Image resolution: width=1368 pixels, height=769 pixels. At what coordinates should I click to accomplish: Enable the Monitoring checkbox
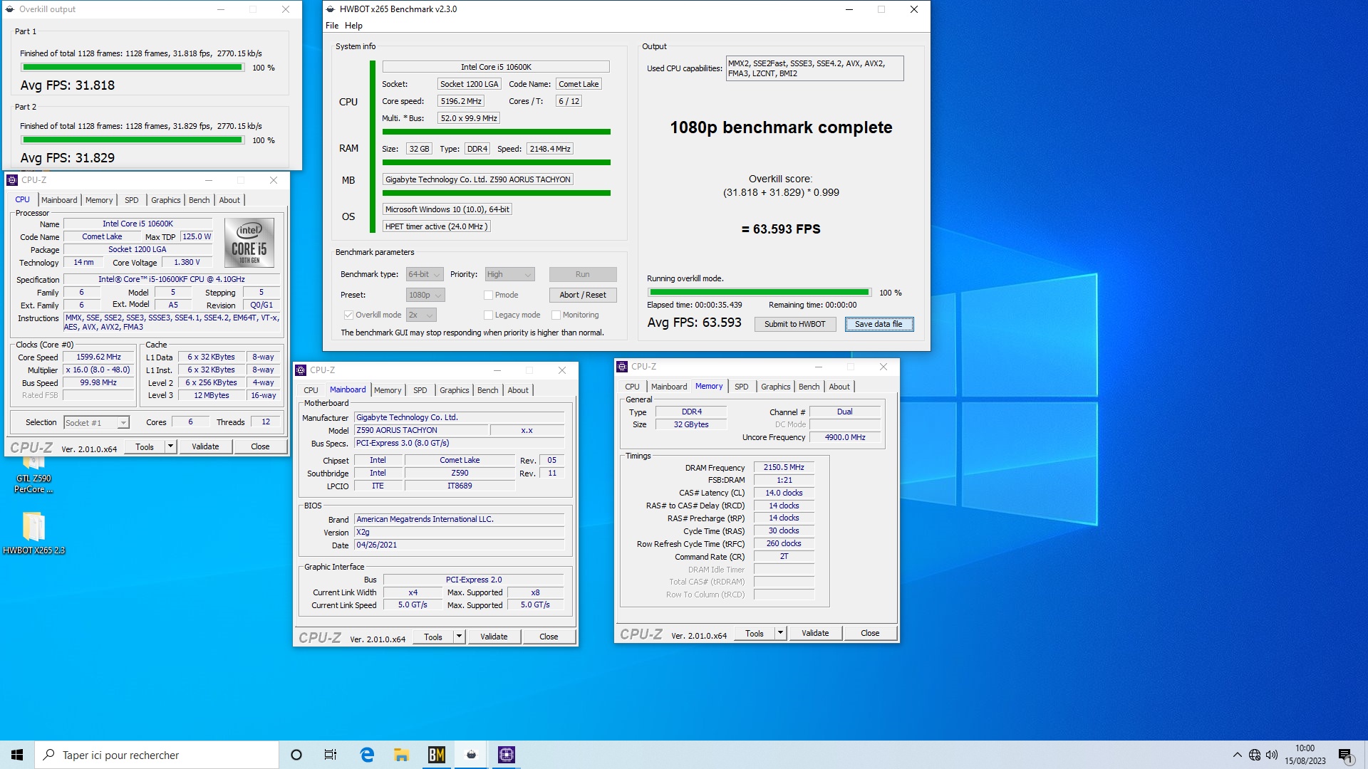point(556,315)
